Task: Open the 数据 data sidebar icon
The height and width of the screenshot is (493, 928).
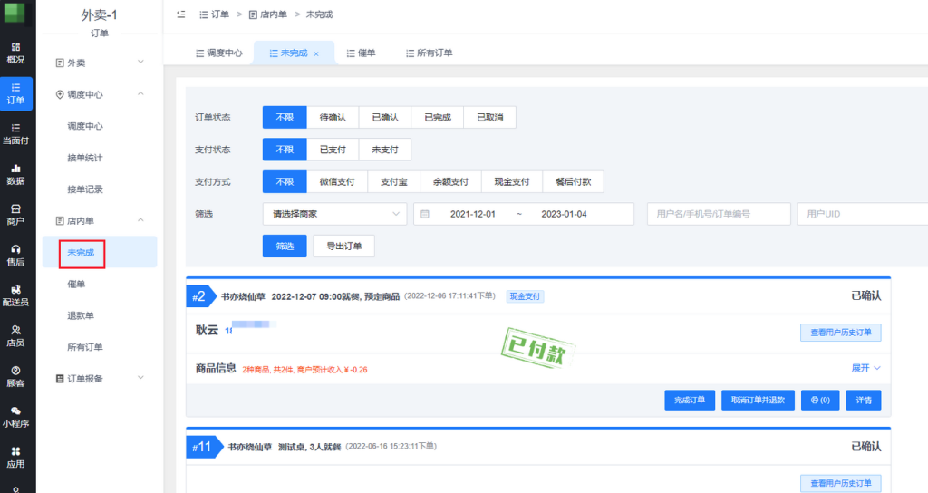Action: pyautogui.click(x=15, y=173)
